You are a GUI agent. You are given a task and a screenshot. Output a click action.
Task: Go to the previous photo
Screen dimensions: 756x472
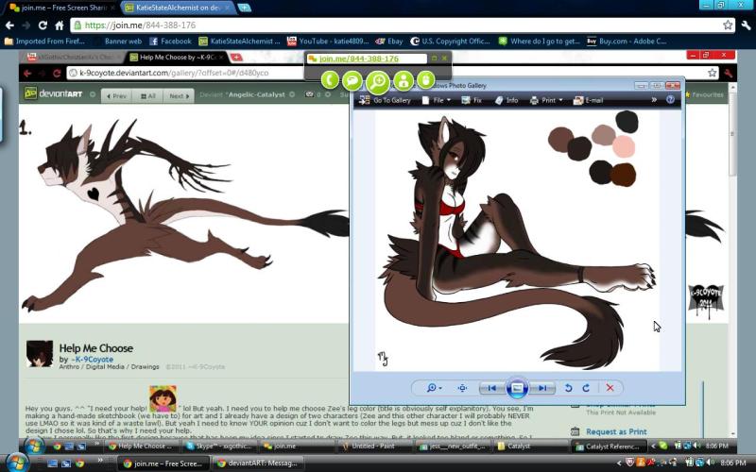491,388
